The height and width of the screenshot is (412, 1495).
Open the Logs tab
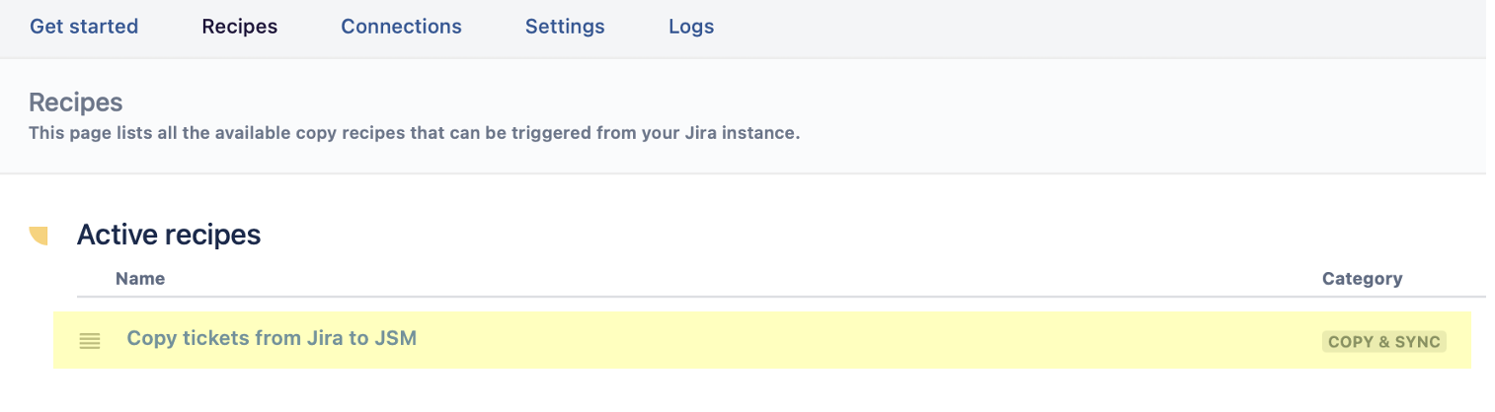click(x=691, y=27)
